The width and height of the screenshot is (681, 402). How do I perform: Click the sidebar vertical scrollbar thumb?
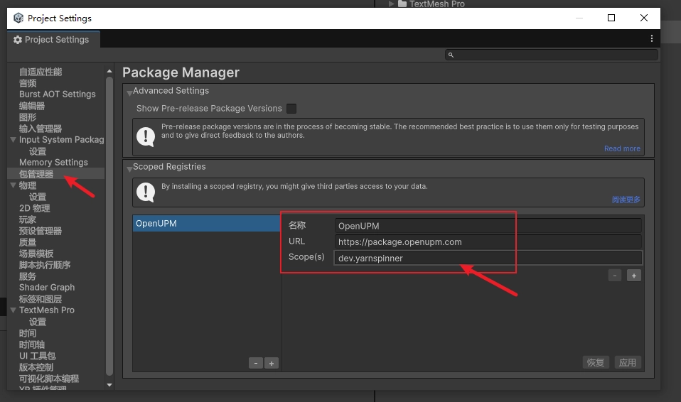click(x=109, y=226)
